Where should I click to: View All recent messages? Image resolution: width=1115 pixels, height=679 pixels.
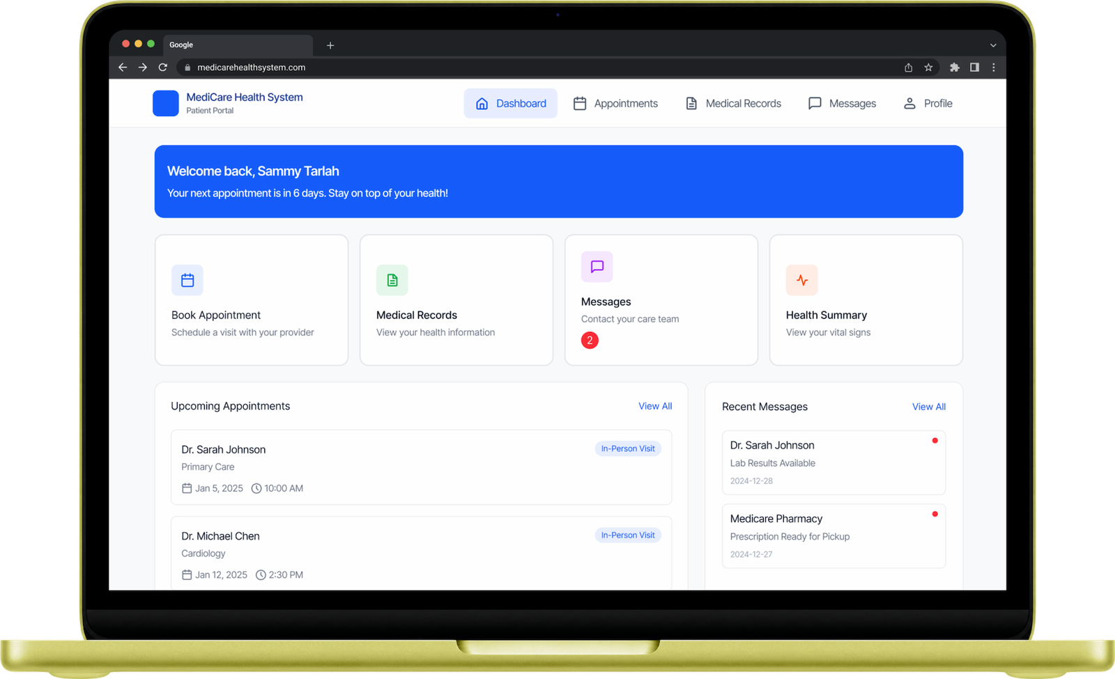929,407
